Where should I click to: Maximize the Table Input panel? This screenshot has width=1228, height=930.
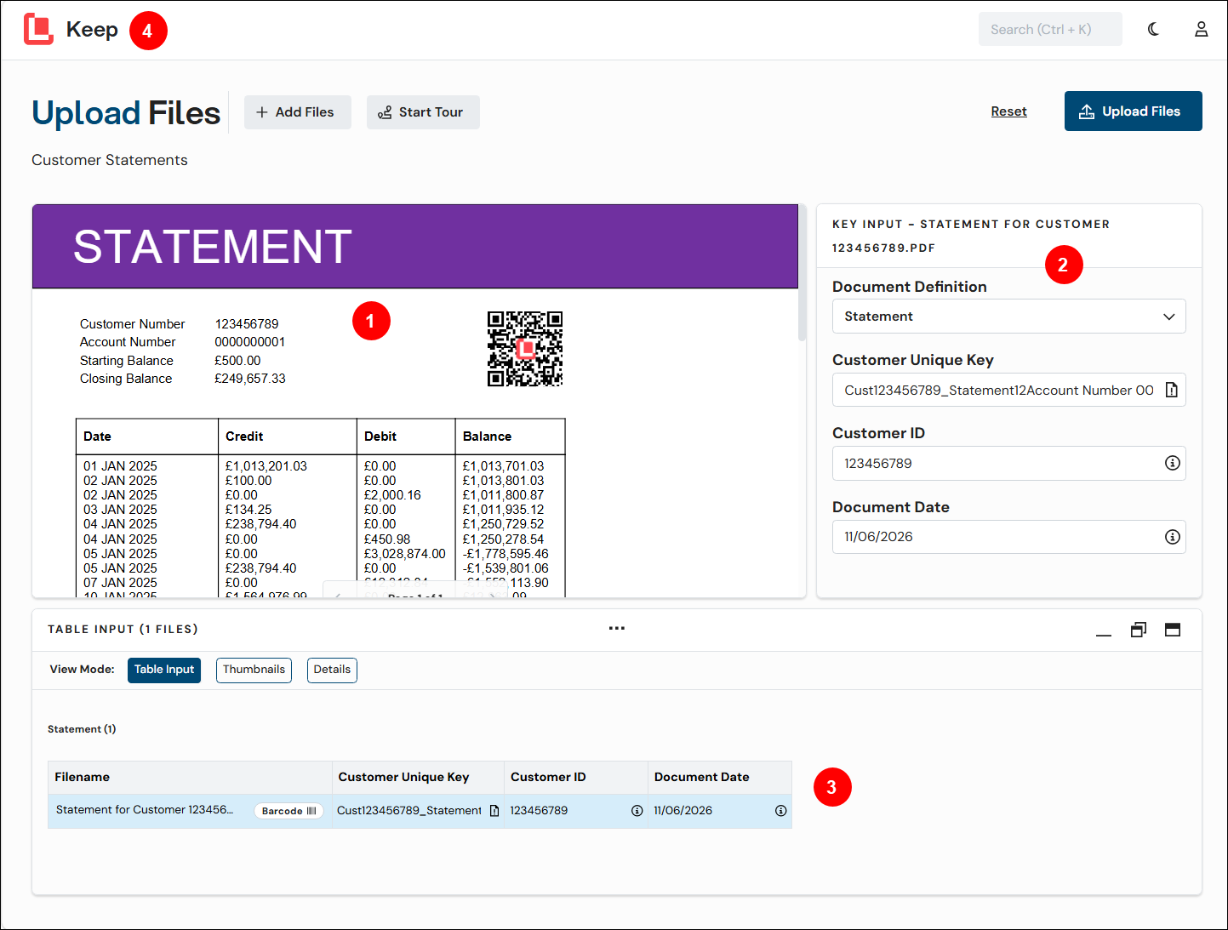1173,630
